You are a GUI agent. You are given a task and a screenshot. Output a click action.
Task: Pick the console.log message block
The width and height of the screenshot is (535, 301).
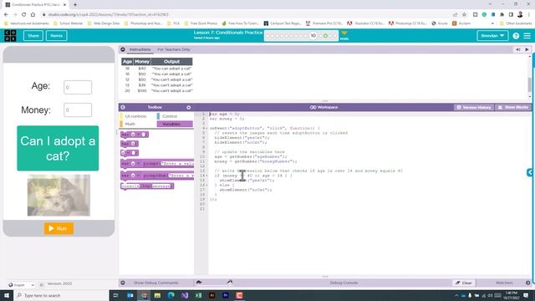[x=147, y=186]
